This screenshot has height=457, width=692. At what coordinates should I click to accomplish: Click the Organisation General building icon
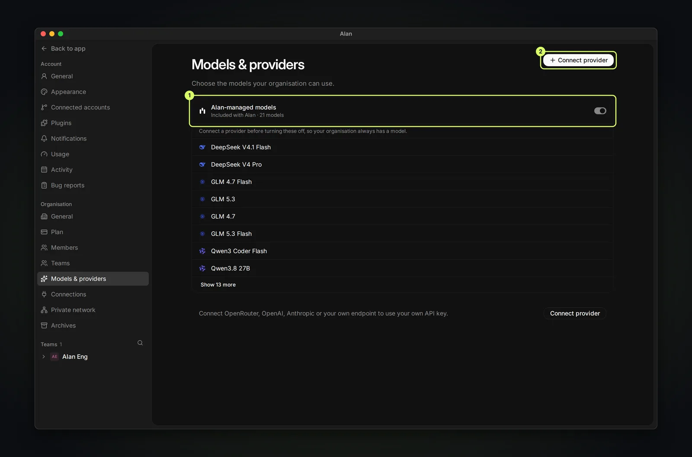[44, 216]
